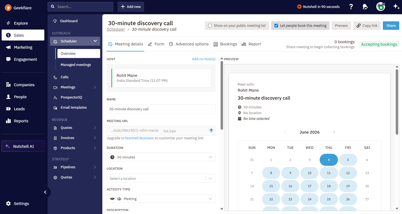
Task: Select June 4 in the calendar
Action: coord(329,160)
